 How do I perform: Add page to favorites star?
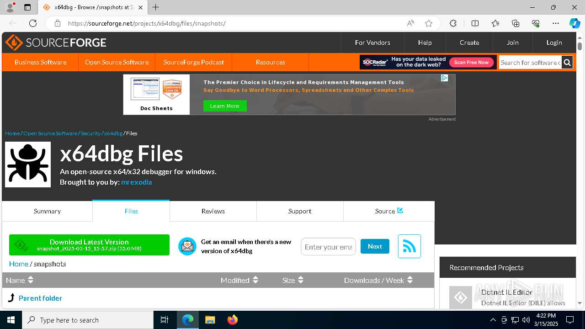pos(428,23)
